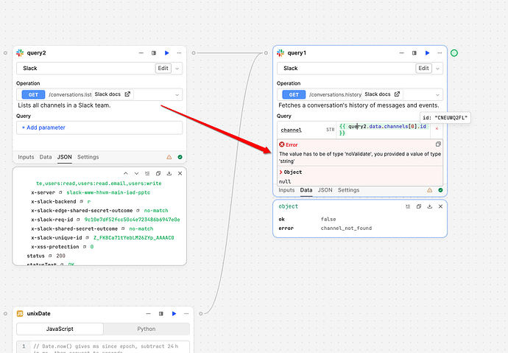Click the unixDate right output connector
The height and width of the screenshot is (353, 508).
coord(201,313)
